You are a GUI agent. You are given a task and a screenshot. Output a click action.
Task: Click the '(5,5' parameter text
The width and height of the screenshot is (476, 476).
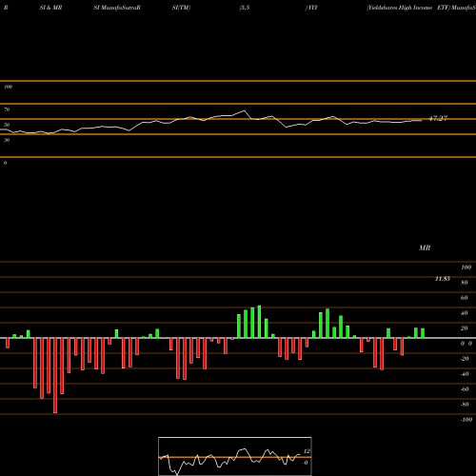click(245, 8)
